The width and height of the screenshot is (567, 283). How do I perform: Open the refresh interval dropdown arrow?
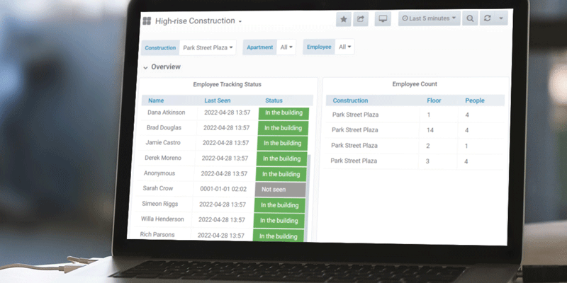pos(501,18)
